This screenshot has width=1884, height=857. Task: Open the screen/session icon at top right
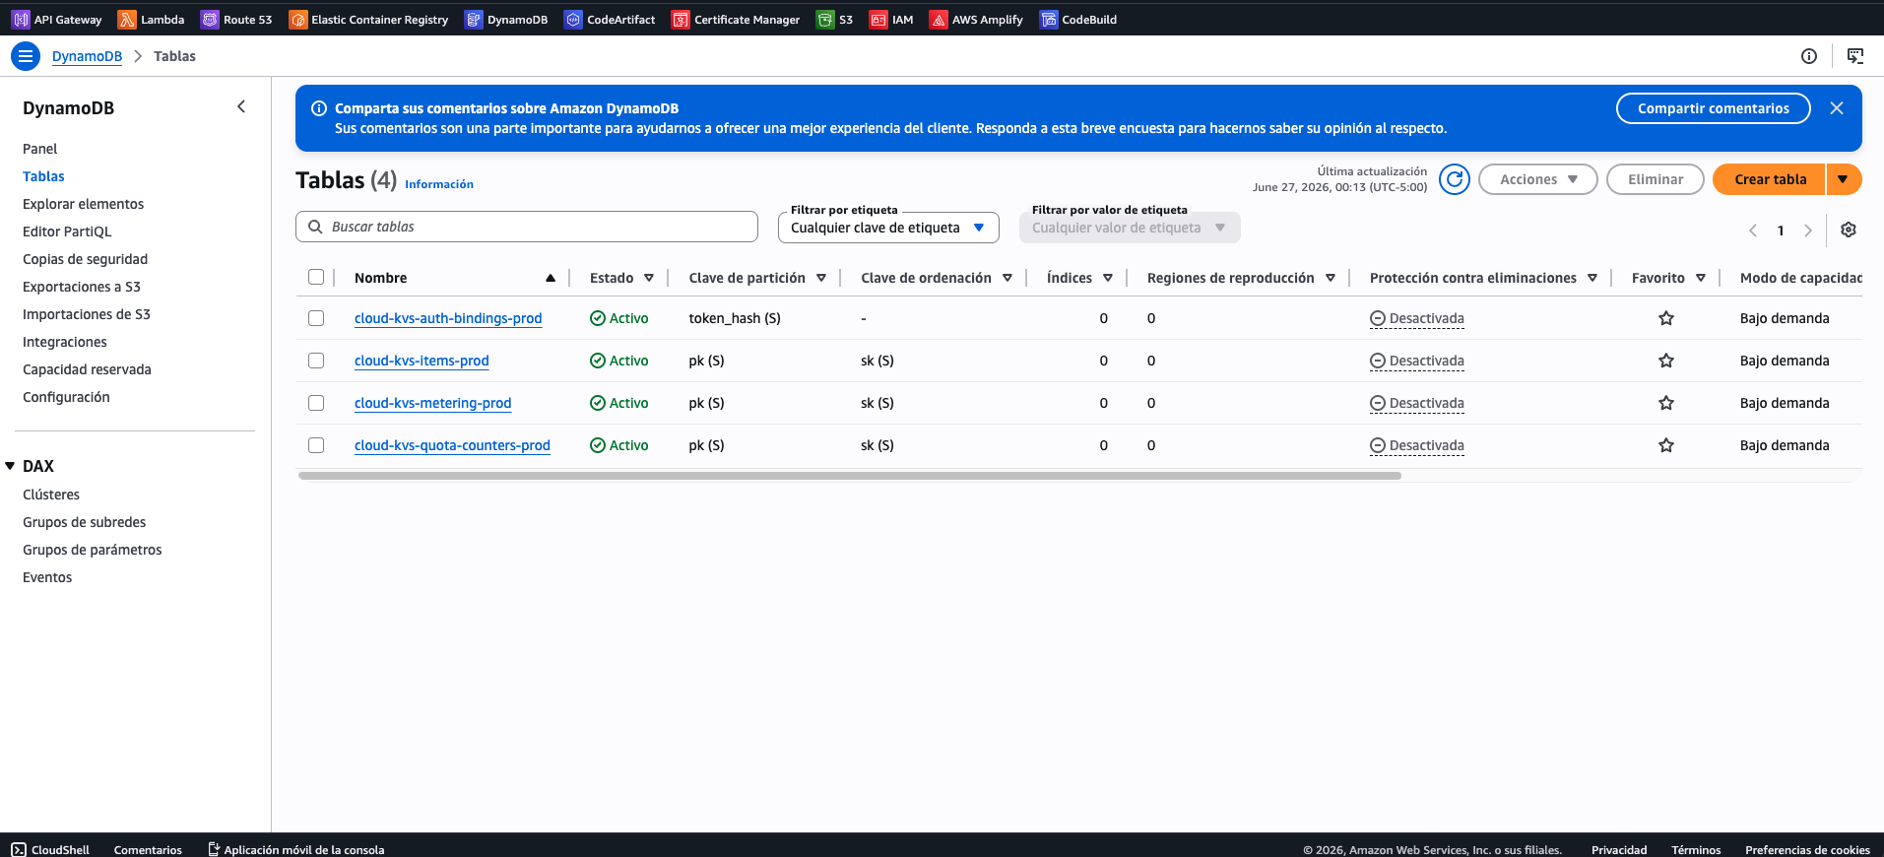click(x=1855, y=56)
